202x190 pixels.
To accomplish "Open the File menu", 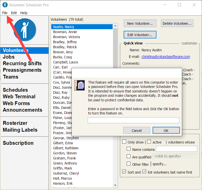I will click(x=5, y=13).
